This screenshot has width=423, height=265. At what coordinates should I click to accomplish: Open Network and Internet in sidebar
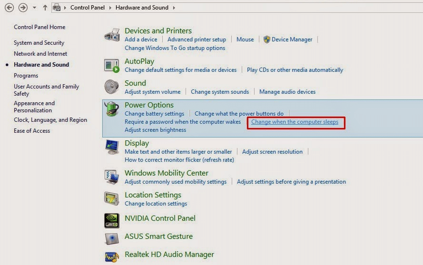(x=40, y=54)
